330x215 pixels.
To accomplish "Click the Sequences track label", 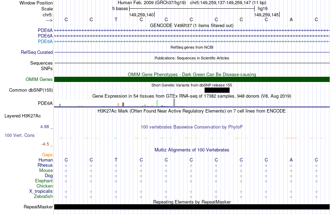I will tap(41, 63).
